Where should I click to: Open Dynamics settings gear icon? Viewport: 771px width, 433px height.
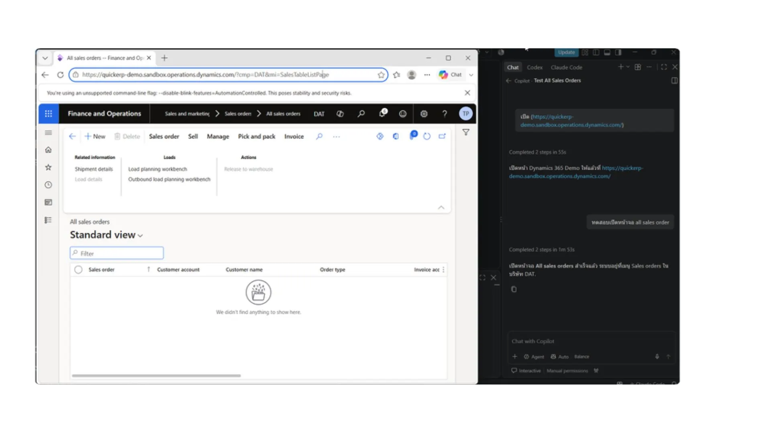(424, 114)
